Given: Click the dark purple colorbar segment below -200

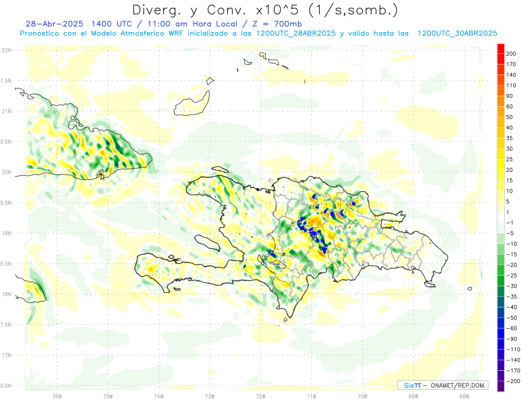Looking at the screenshot, I should pos(501,386).
